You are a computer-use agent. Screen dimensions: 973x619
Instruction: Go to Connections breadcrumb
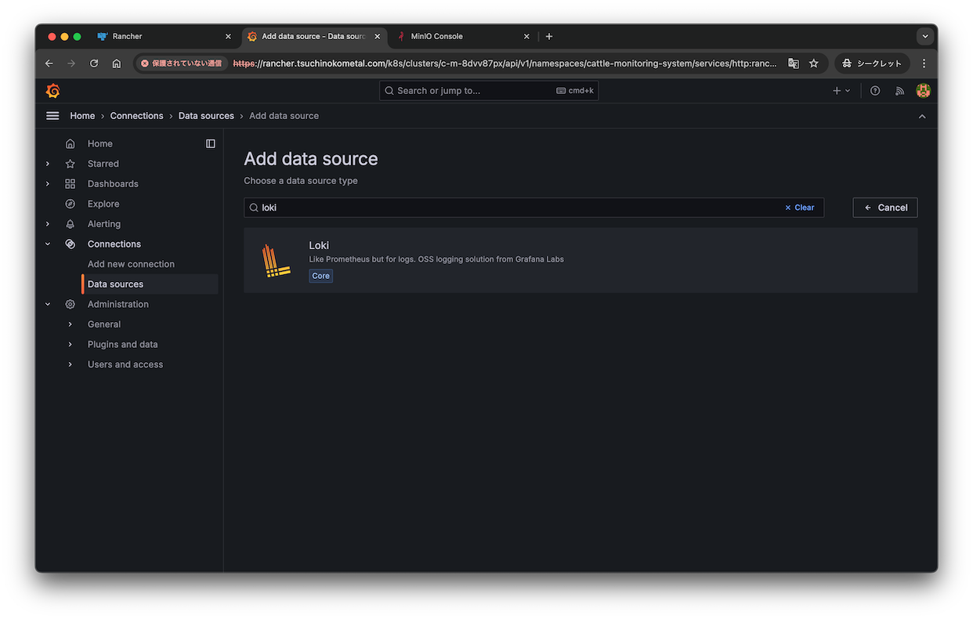pos(137,116)
